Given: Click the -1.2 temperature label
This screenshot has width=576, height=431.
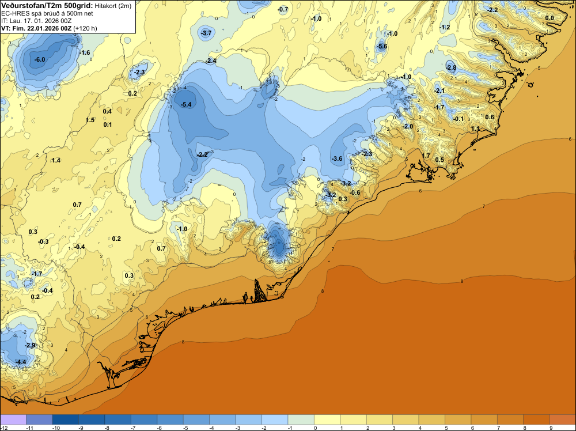Looking at the screenshot, I should [445, 28].
